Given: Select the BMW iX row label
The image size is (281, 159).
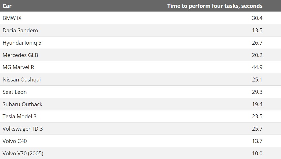Looking at the screenshot, I should coord(12,18).
